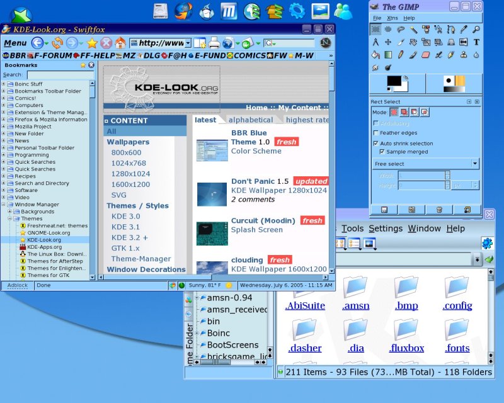Open GIMP's Xtns menu
The image size is (504, 403).
(392, 18)
